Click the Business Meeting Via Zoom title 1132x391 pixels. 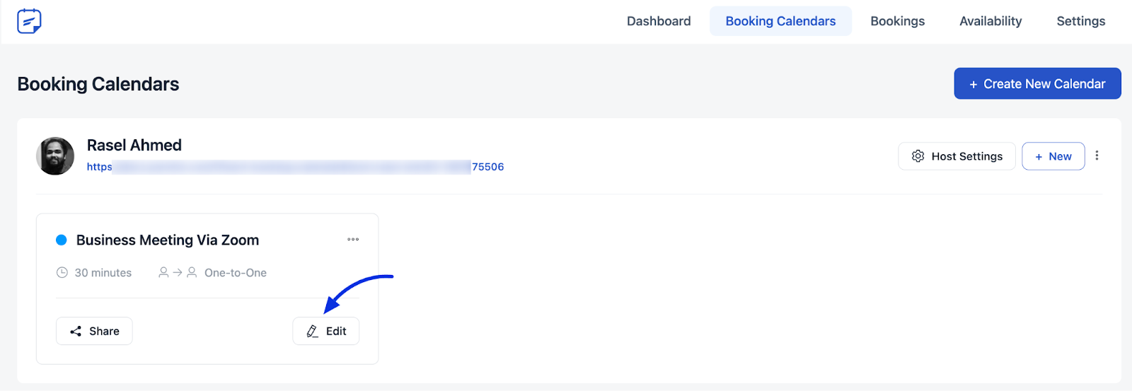click(168, 240)
